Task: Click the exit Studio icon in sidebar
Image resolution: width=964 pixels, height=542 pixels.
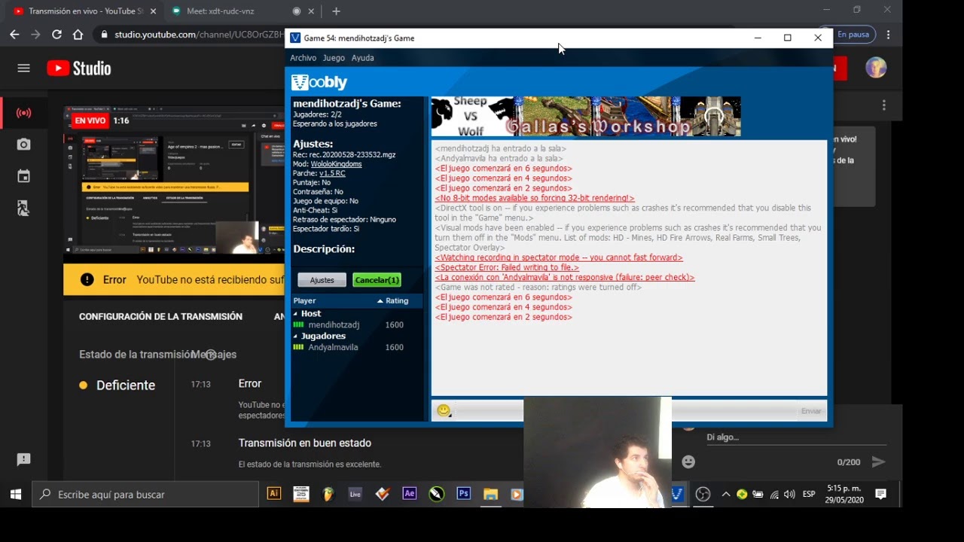Action: 23,209
